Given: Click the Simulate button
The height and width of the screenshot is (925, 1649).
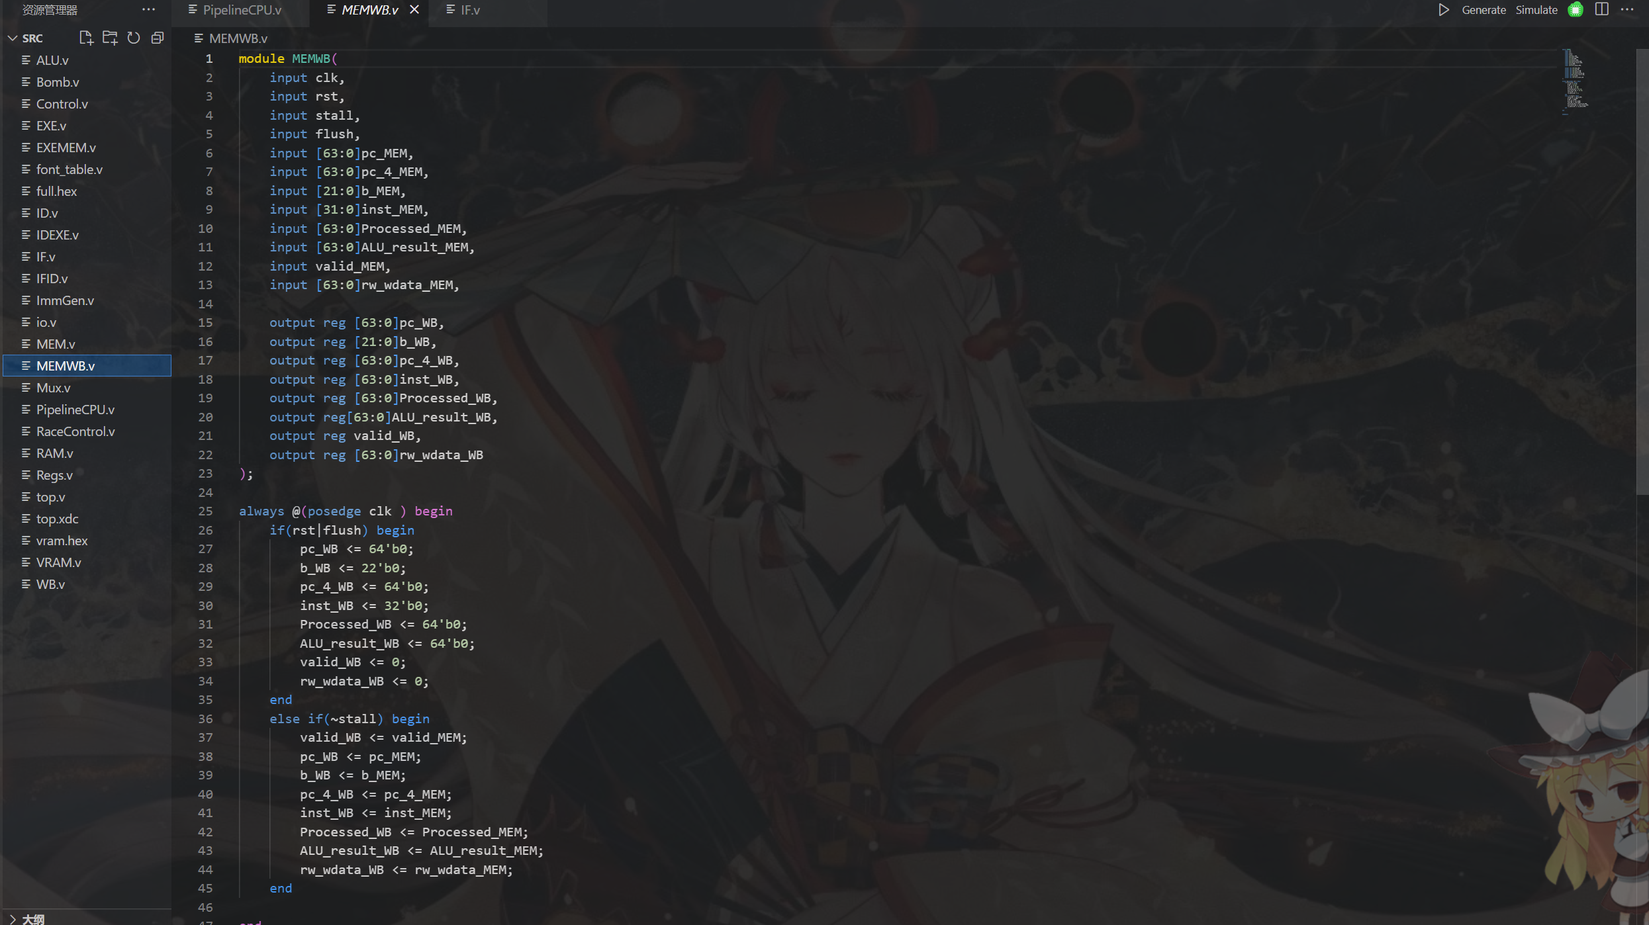Looking at the screenshot, I should click(x=1536, y=10).
